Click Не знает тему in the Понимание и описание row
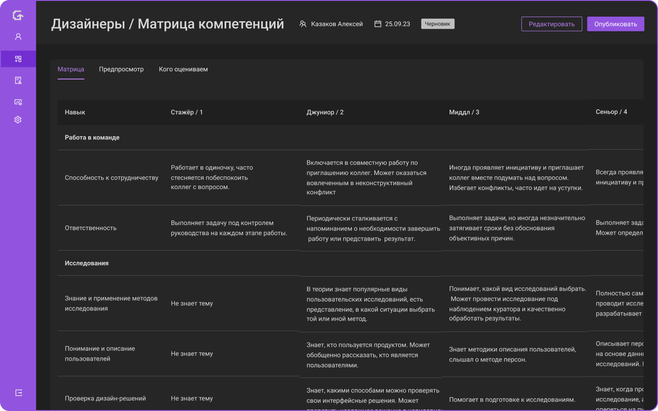 tap(192, 354)
